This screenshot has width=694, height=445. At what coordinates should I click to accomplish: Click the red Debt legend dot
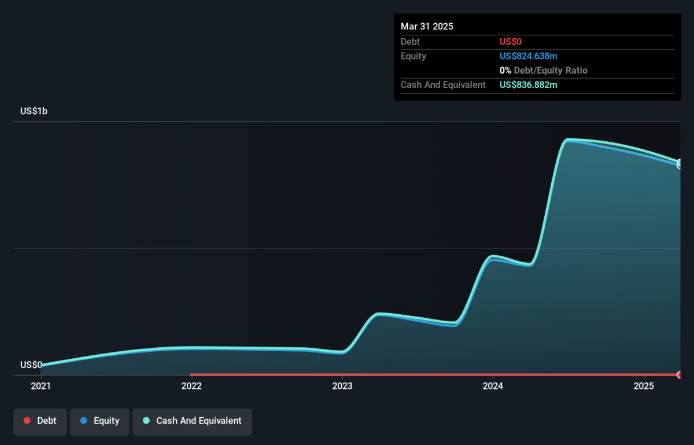(27, 421)
